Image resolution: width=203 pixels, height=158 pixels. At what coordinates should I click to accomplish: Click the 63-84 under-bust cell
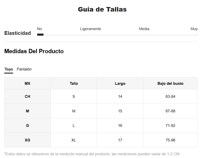(x=170, y=97)
